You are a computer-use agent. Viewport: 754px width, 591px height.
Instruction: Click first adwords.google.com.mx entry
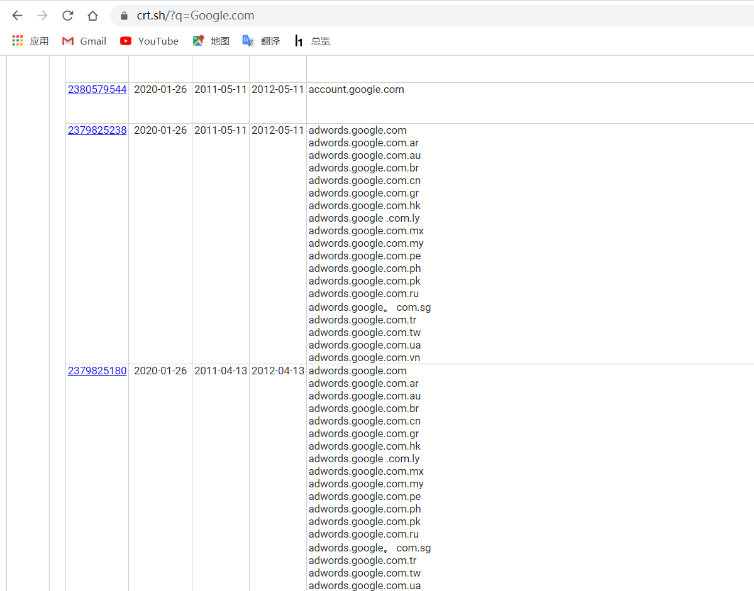(366, 231)
